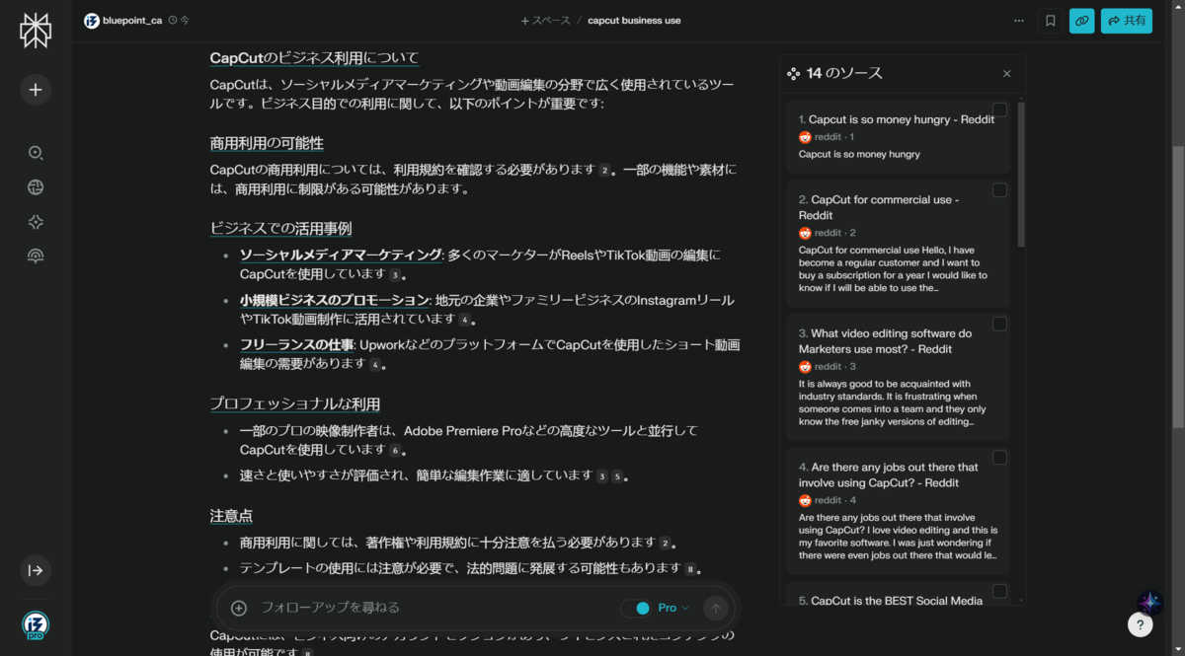Open Library broadcast icon in sidebar
1185x656 pixels.
click(x=36, y=256)
